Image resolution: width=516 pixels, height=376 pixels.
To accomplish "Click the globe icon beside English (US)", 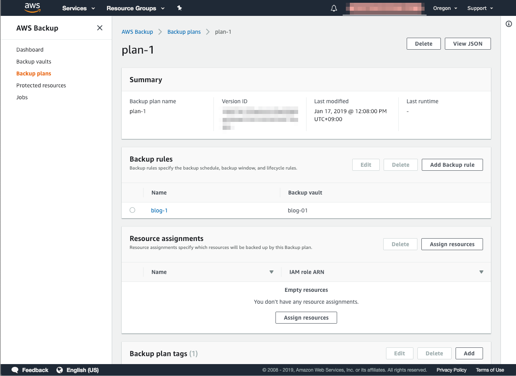I will 60,370.
